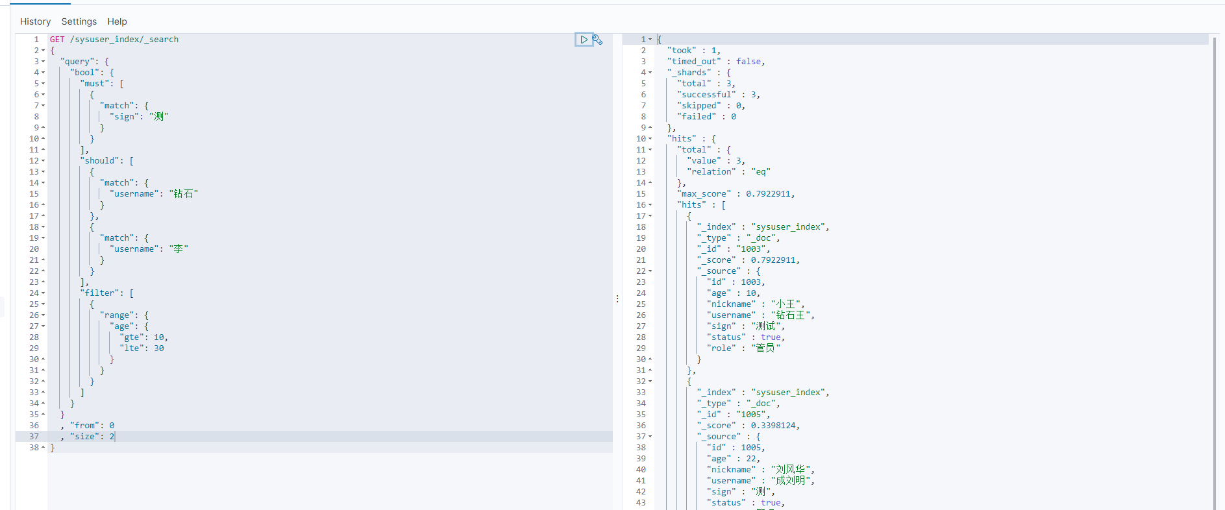This screenshot has height=510, width=1225.
Task: Click the "from": 0 line
Action: coord(88,426)
